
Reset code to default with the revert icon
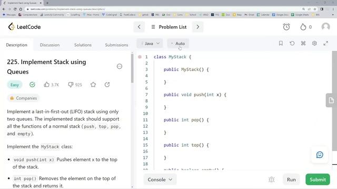coord(292,43)
